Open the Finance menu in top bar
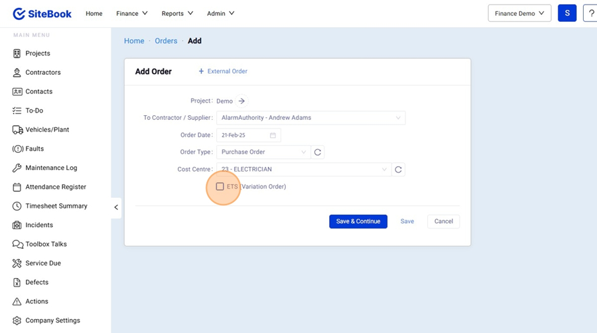The image size is (597, 333). pyautogui.click(x=131, y=13)
